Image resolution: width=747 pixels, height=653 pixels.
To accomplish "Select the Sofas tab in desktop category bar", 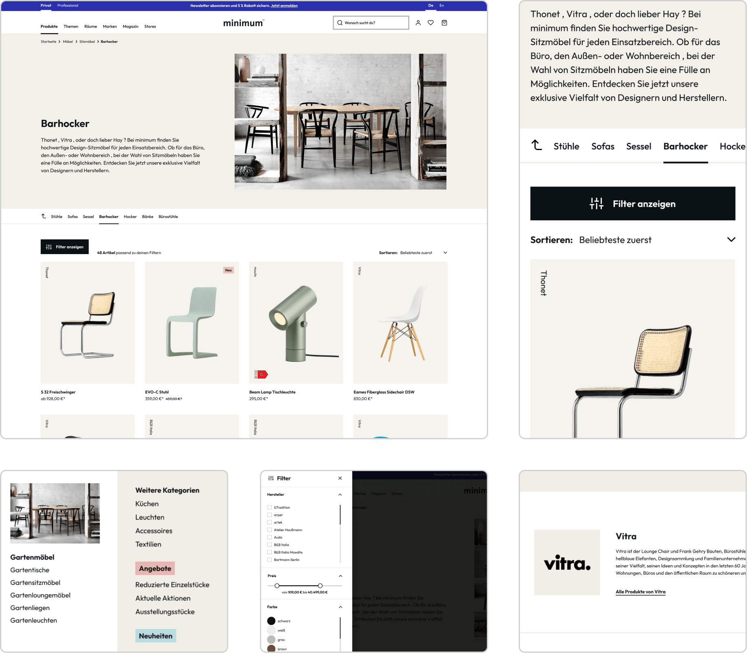I will [73, 217].
